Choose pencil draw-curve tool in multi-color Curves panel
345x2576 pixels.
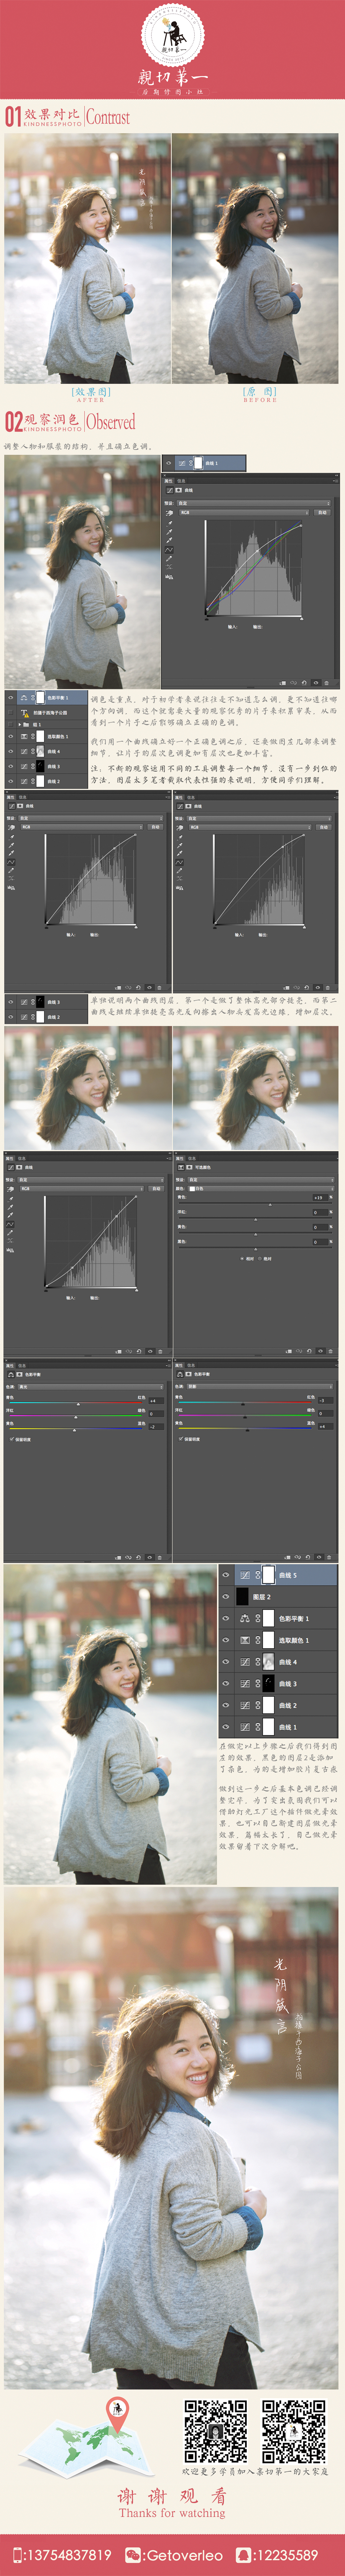tap(169, 558)
